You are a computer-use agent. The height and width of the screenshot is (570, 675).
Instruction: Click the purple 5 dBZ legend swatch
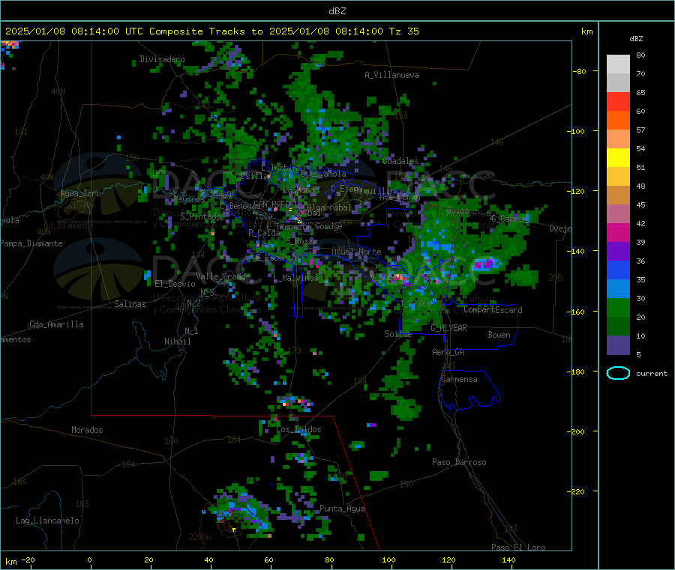coord(618,345)
